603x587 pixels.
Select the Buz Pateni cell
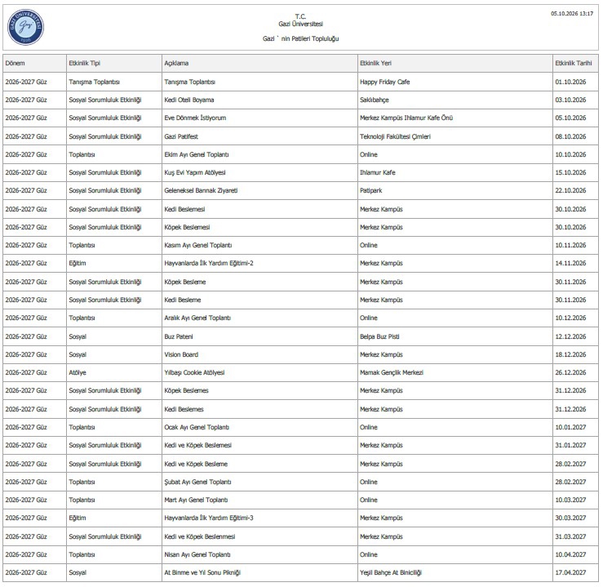(x=259, y=336)
